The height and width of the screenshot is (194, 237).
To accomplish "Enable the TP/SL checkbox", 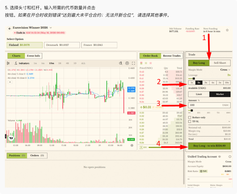I will click(x=190, y=121).
